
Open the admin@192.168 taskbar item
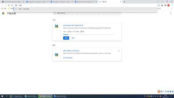[x=60, y=96]
